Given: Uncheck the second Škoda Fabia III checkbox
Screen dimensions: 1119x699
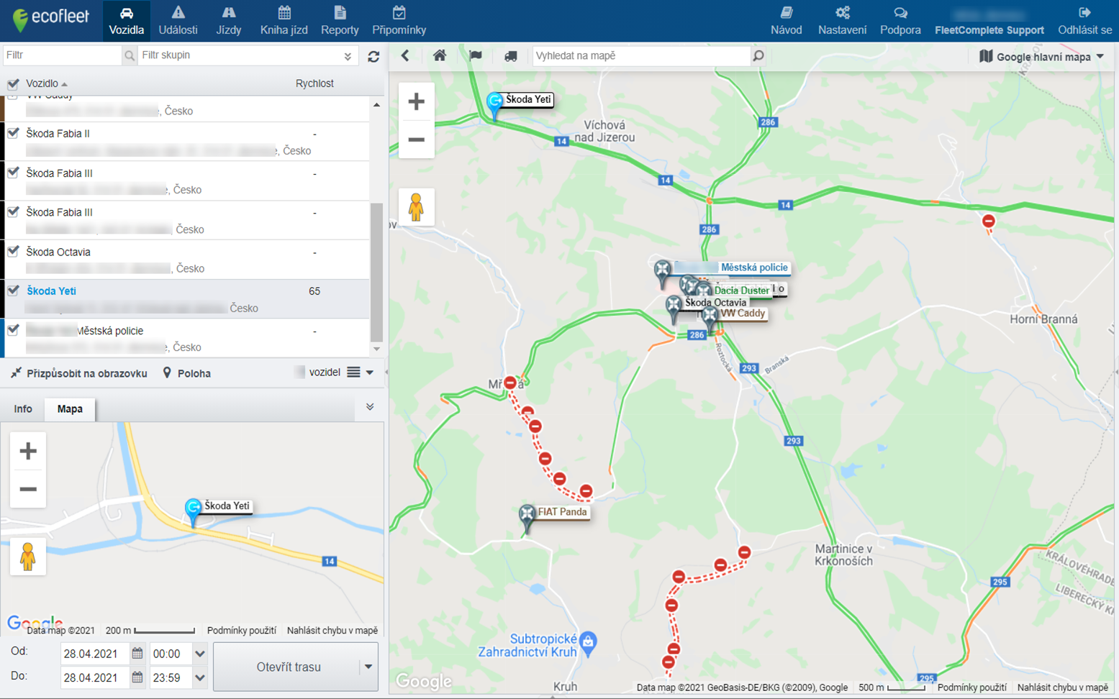Looking at the screenshot, I should point(13,211).
